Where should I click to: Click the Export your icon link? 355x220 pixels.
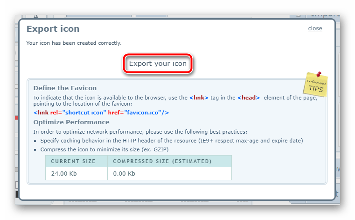(158, 64)
